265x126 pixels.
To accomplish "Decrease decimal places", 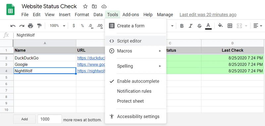I will tap(91, 26).
